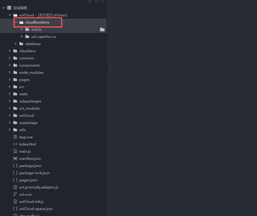Viewport: 257px width, 216px height.
Task: Click the database folder icon
Action: click(x=21, y=44)
